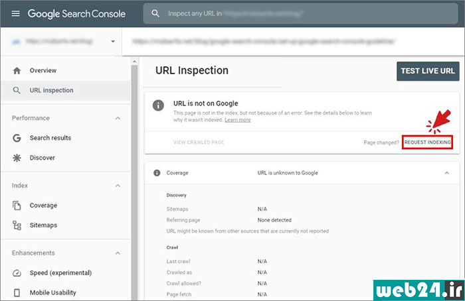Click the 'URL is unknown to Google' text

click(x=288, y=173)
